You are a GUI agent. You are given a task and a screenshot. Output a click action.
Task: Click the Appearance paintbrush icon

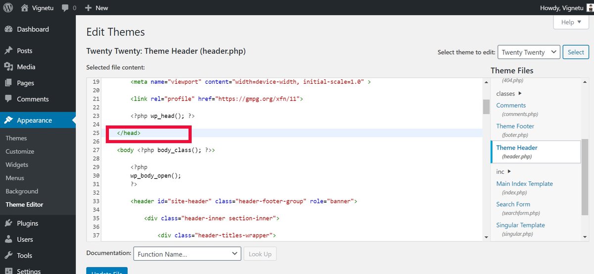click(x=8, y=120)
